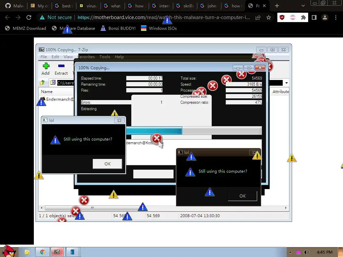Switch to the what search tab
The width and height of the screenshot is (343, 257).
click(113, 6)
